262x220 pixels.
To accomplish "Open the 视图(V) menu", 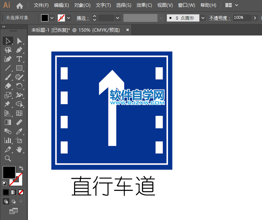I will (x=165, y=5).
